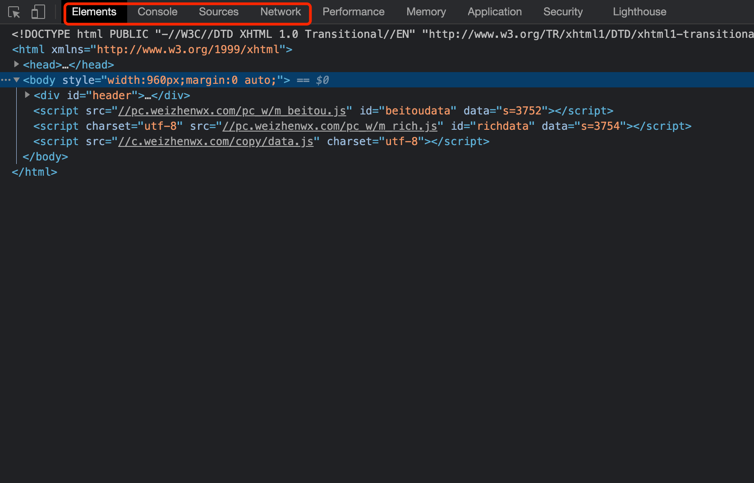Screen dimensions: 754x483
Task: Open the Performance tab
Action: [354, 12]
